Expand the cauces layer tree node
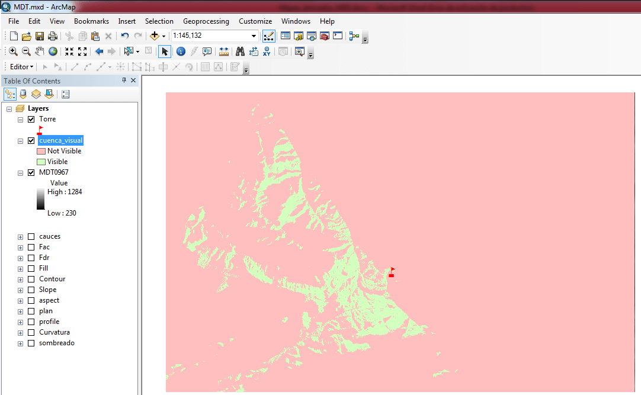 [x=20, y=236]
